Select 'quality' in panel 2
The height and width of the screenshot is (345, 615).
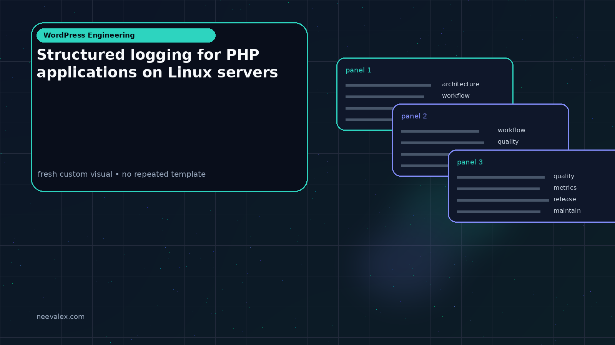point(508,142)
